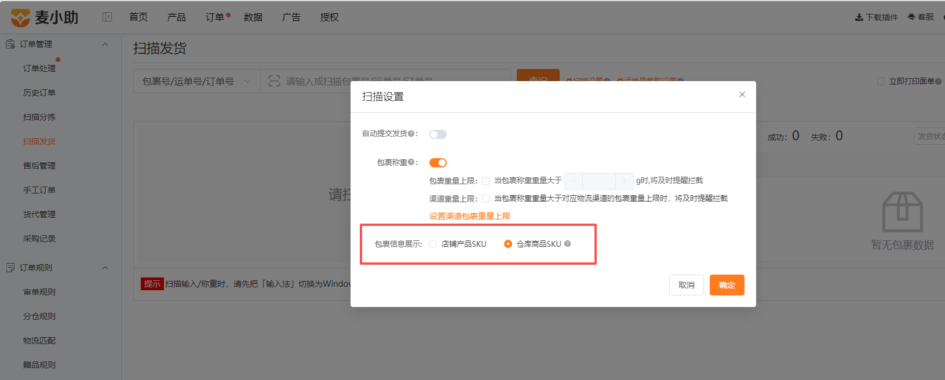
Task: Toggle the 自动提交发货 switch
Action: [x=438, y=134]
